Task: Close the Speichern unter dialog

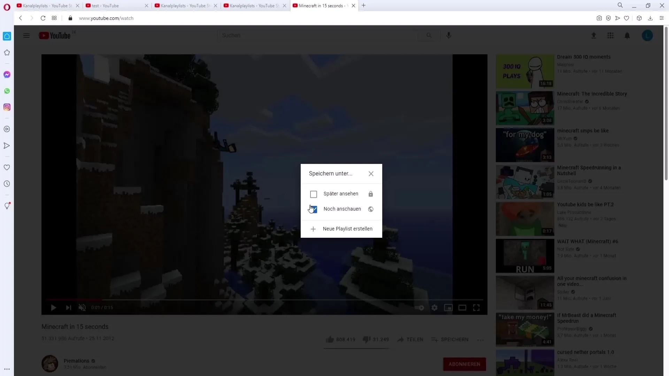Action: pyautogui.click(x=371, y=174)
